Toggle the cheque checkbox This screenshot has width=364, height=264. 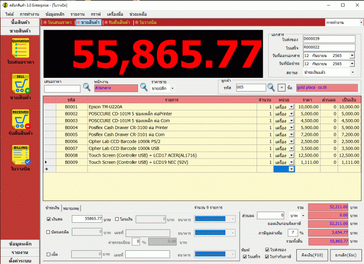click(48, 254)
